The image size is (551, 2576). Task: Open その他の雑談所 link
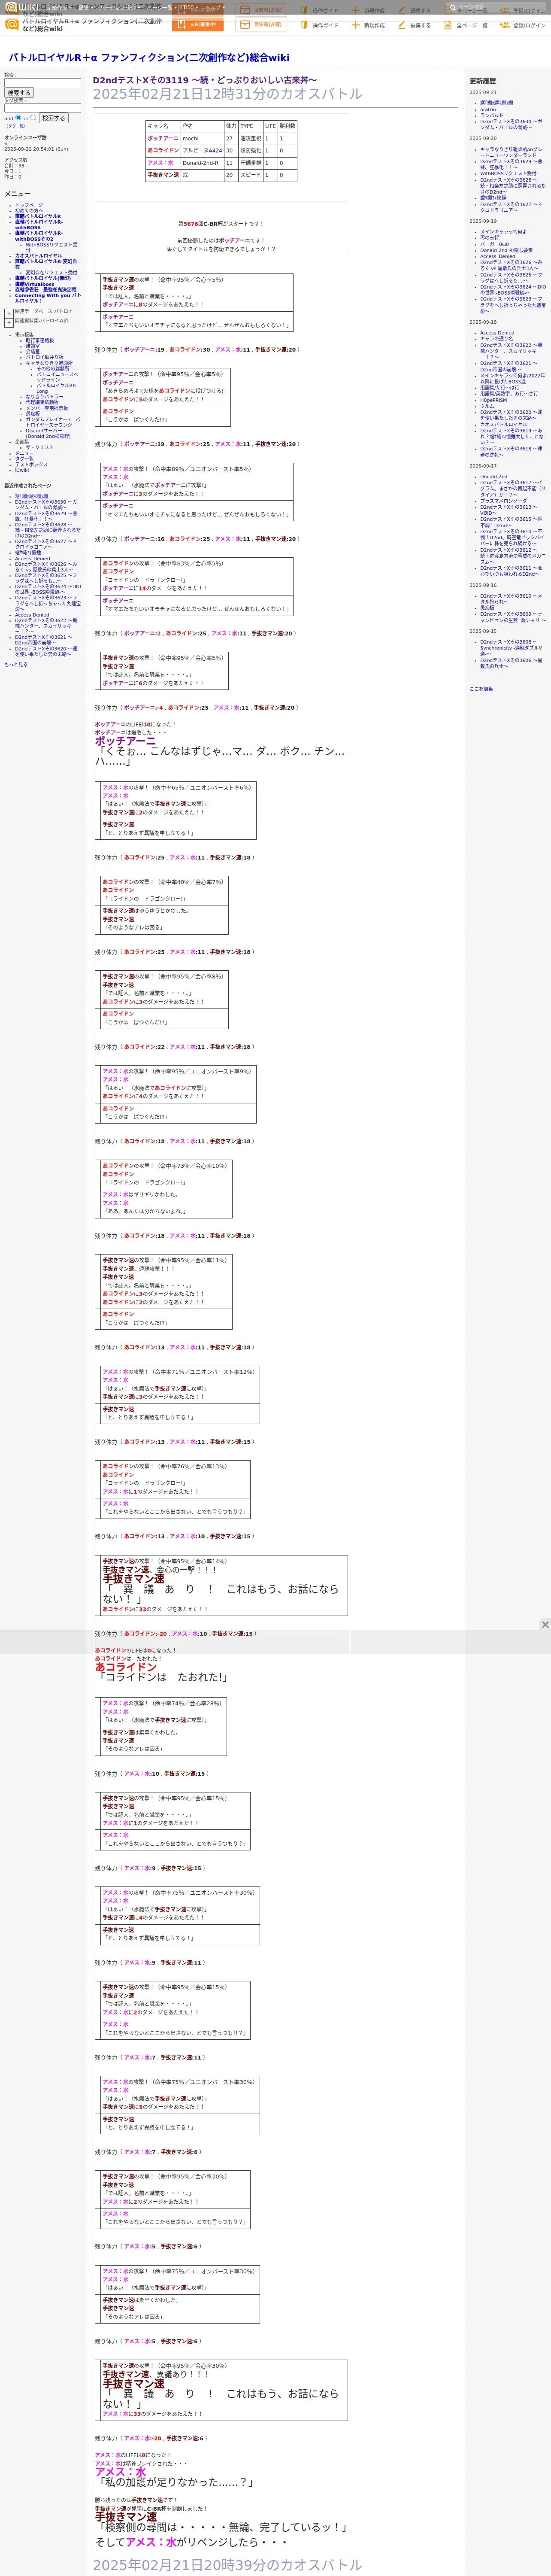tap(53, 368)
